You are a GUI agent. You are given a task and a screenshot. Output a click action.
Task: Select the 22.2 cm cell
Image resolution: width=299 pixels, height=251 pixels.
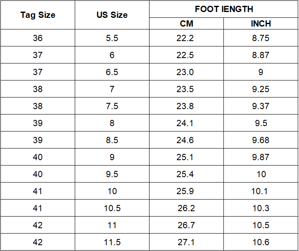click(185, 38)
